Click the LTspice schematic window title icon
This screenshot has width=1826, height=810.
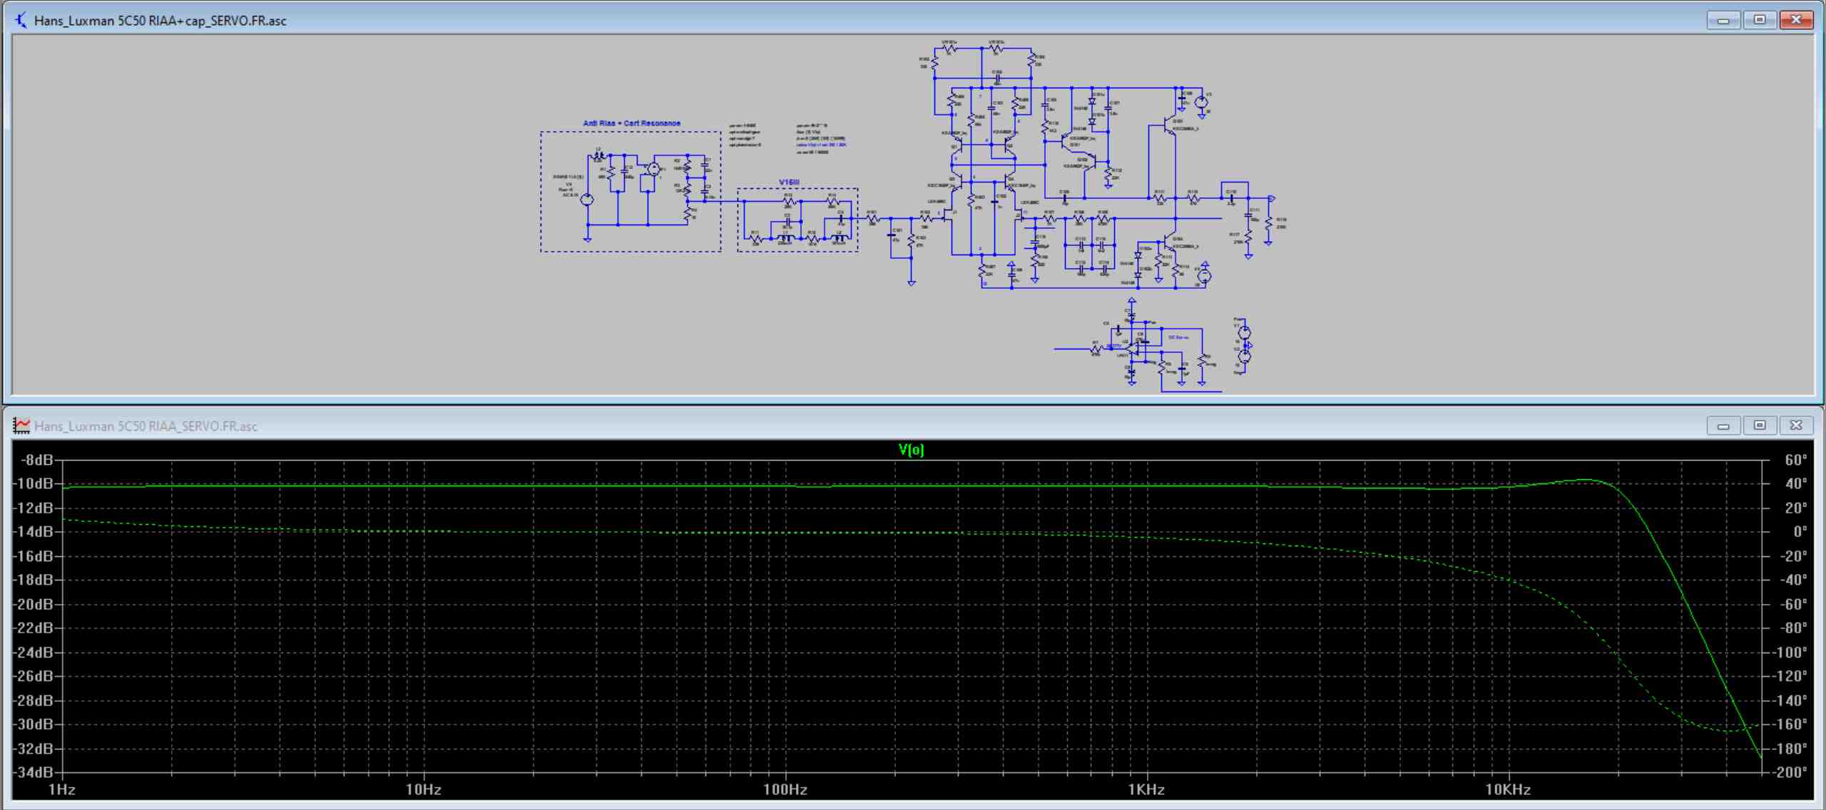pos(21,20)
